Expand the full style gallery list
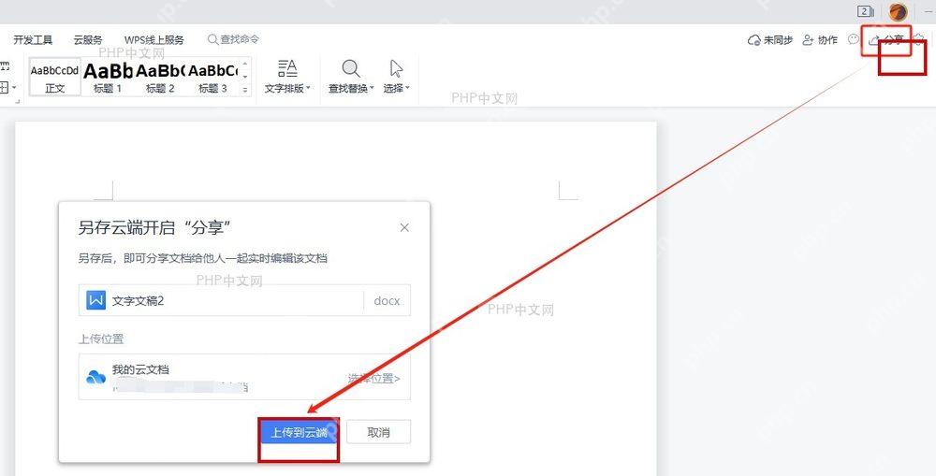This screenshot has height=476, width=936. 244,90
